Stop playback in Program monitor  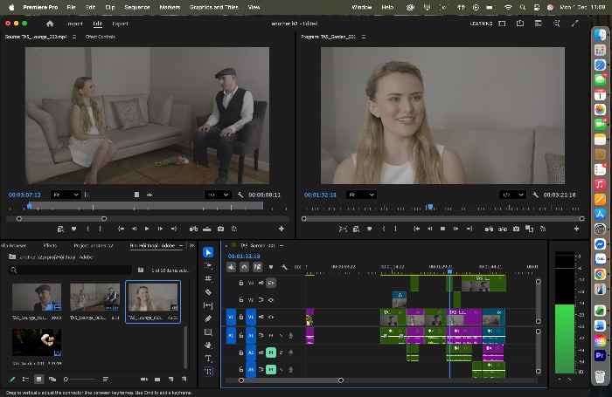pos(442,229)
